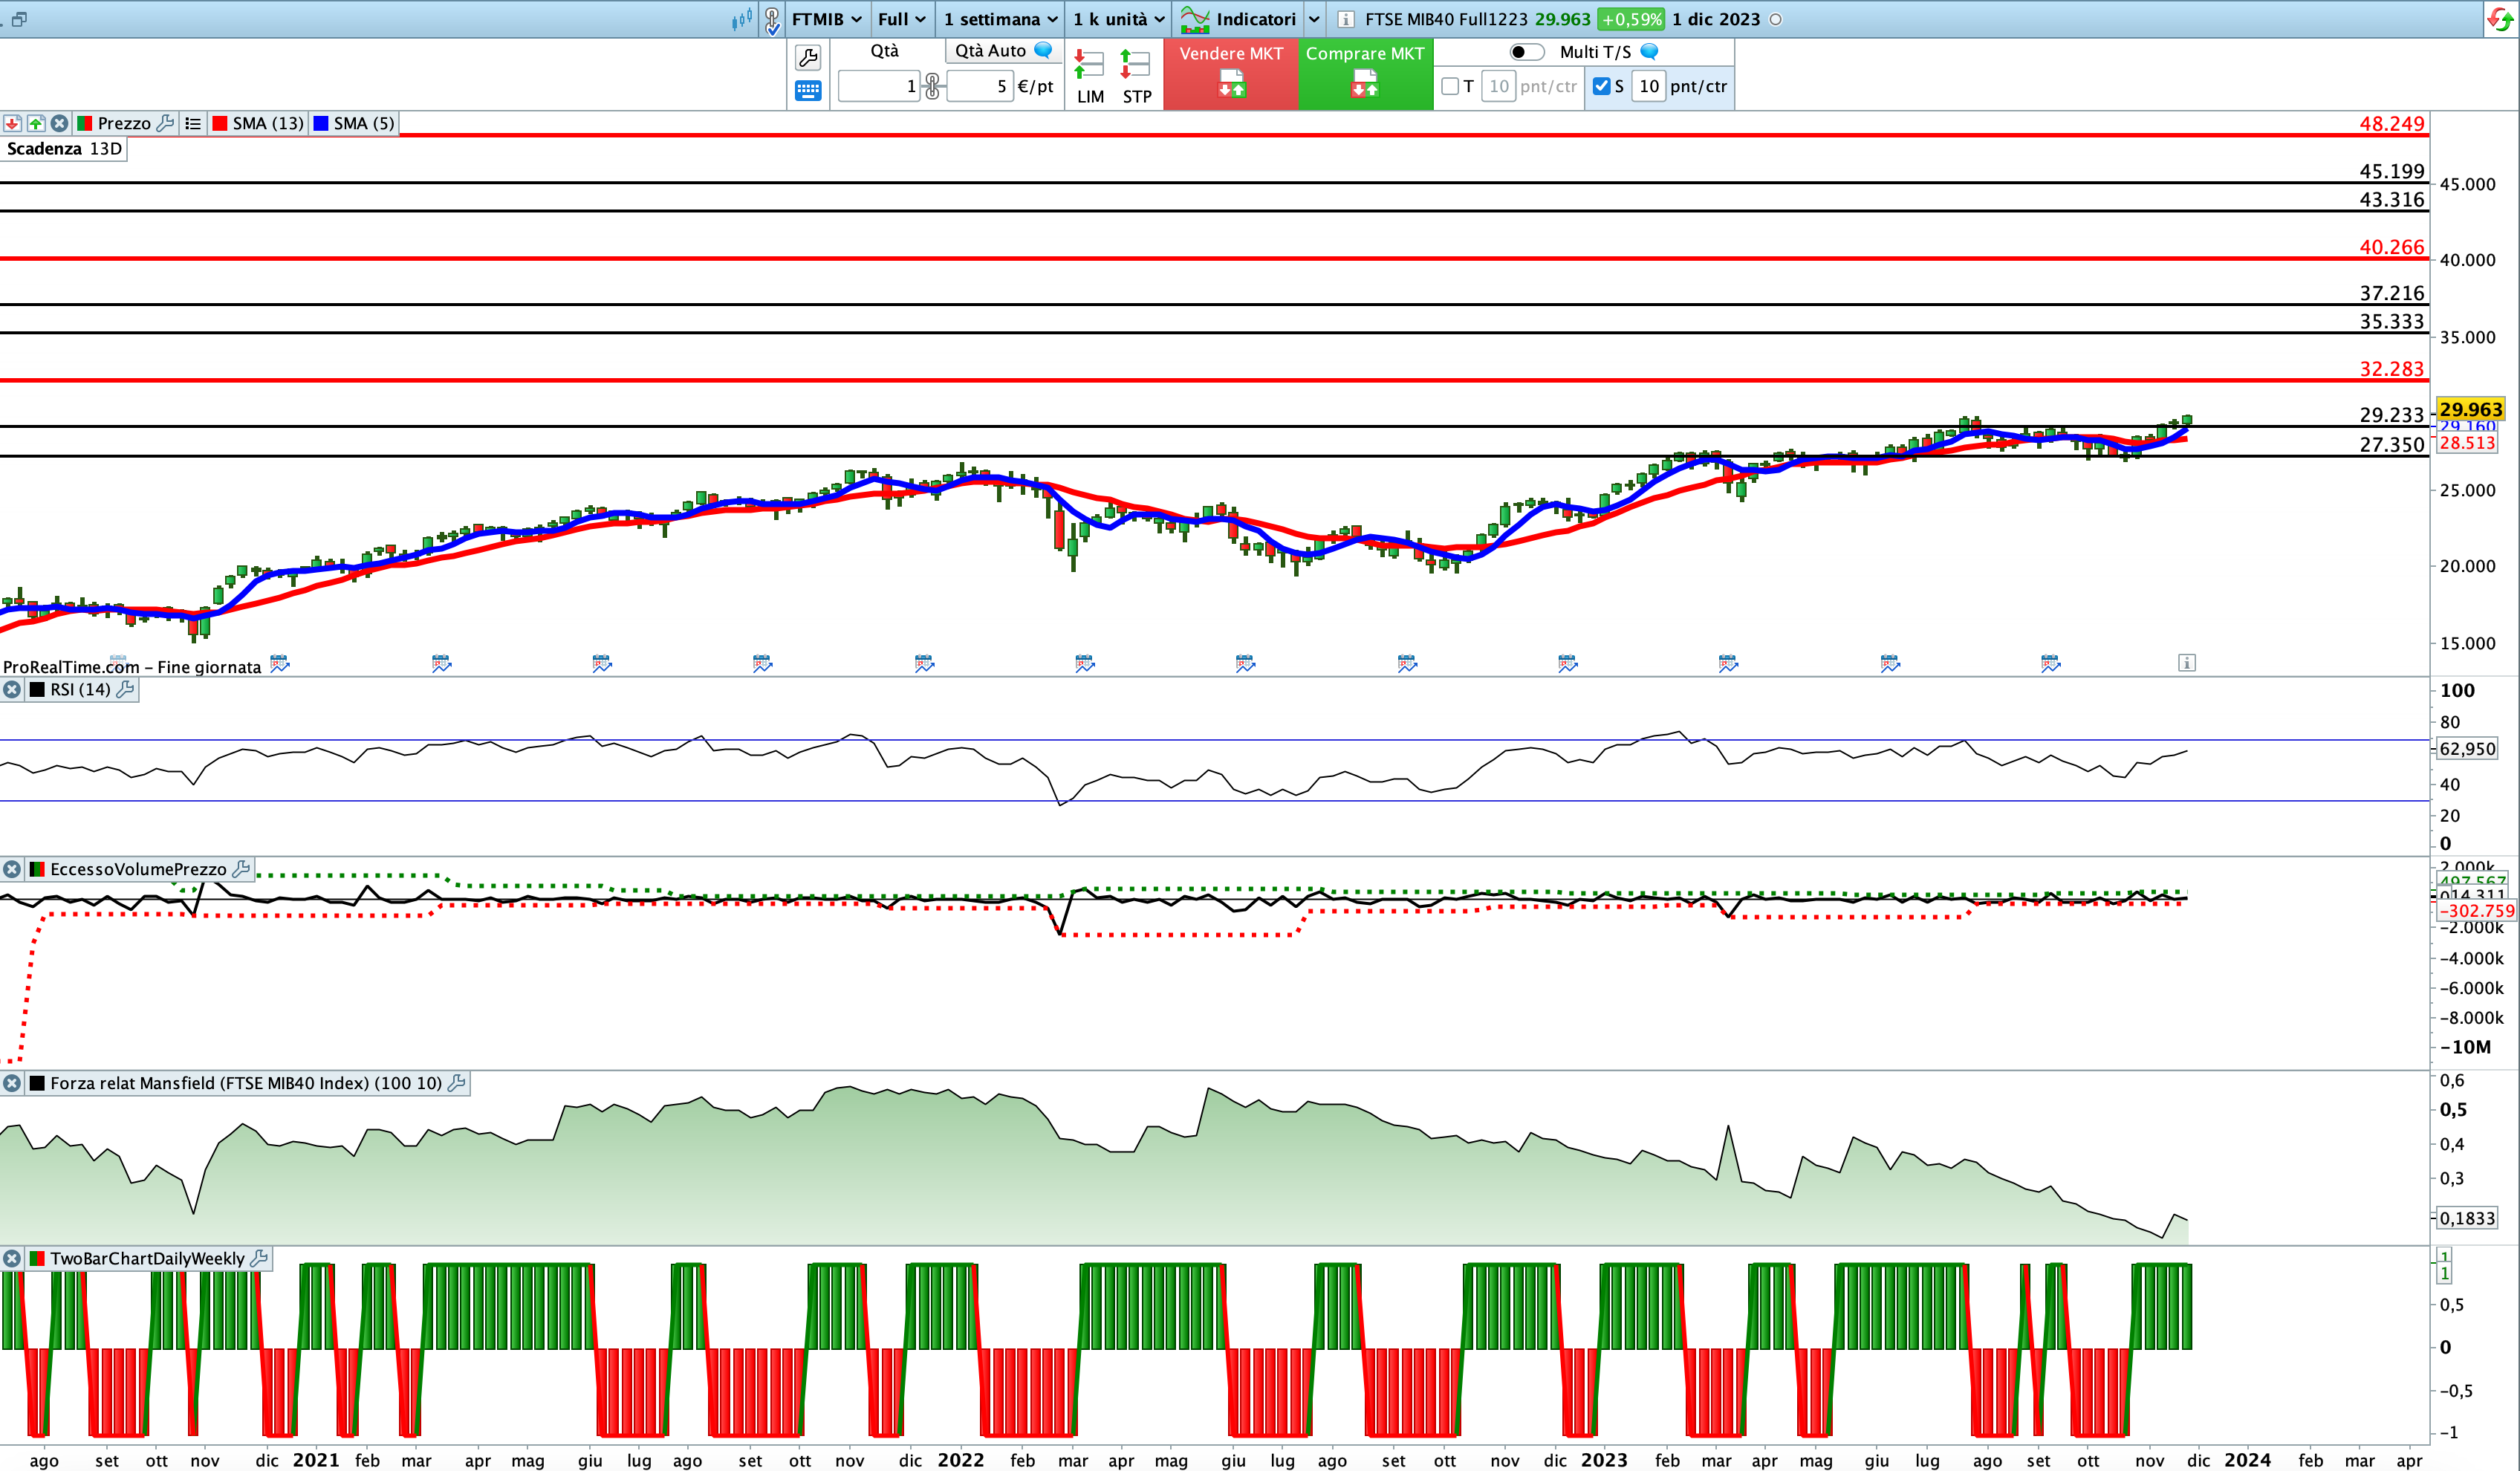Image resolution: width=2520 pixels, height=1471 pixels.
Task: Close the price panel with X icon
Action: pyautogui.click(x=60, y=123)
